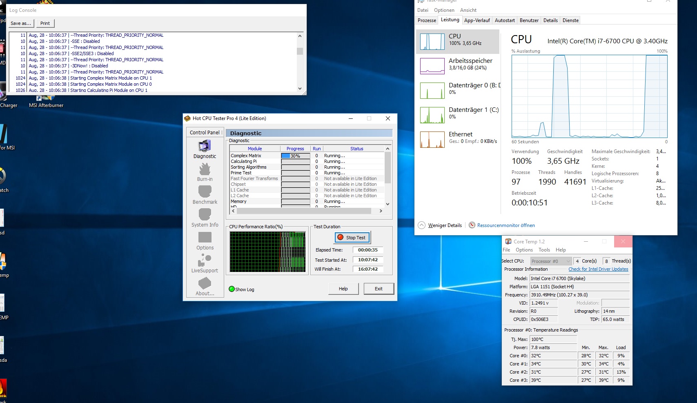
Task: Click the Model field Intel Core i7 6700
Action: (x=579, y=278)
